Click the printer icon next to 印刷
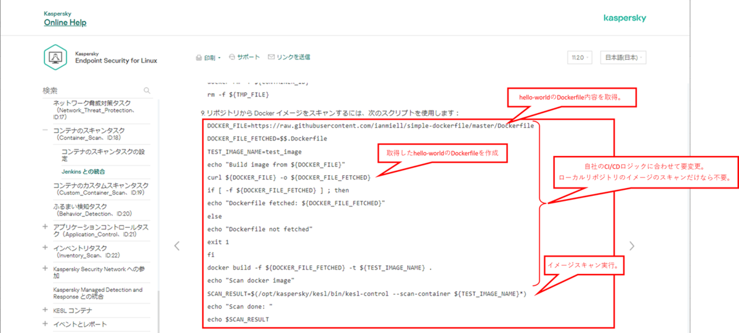The image size is (739, 333). (x=199, y=58)
